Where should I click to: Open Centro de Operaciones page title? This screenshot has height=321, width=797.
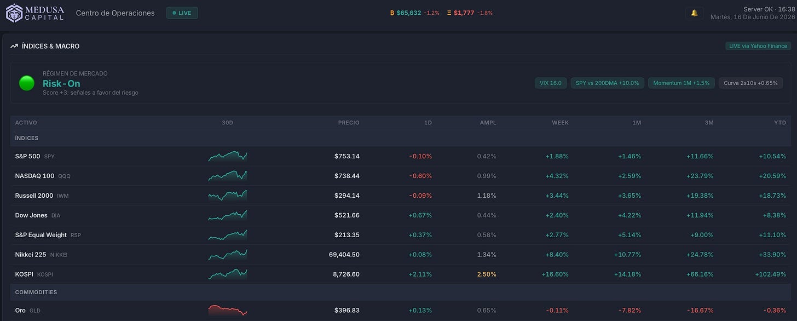[115, 13]
